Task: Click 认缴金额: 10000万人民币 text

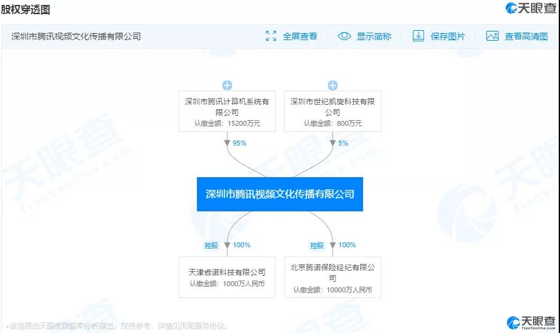Action: tap(332, 290)
